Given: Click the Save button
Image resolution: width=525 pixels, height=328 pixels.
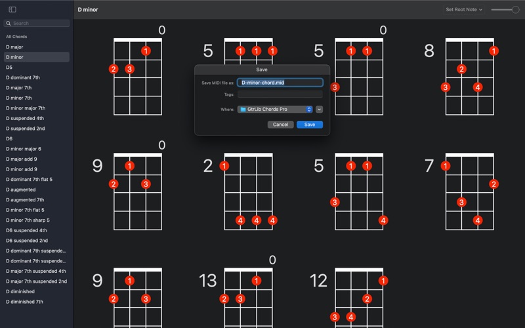Looking at the screenshot, I should (x=309, y=125).
